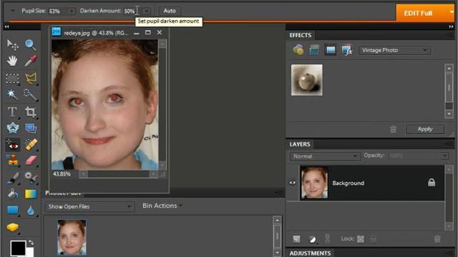
Task: Click the Background layer thumbnail
Action: (x=314, y=183)
